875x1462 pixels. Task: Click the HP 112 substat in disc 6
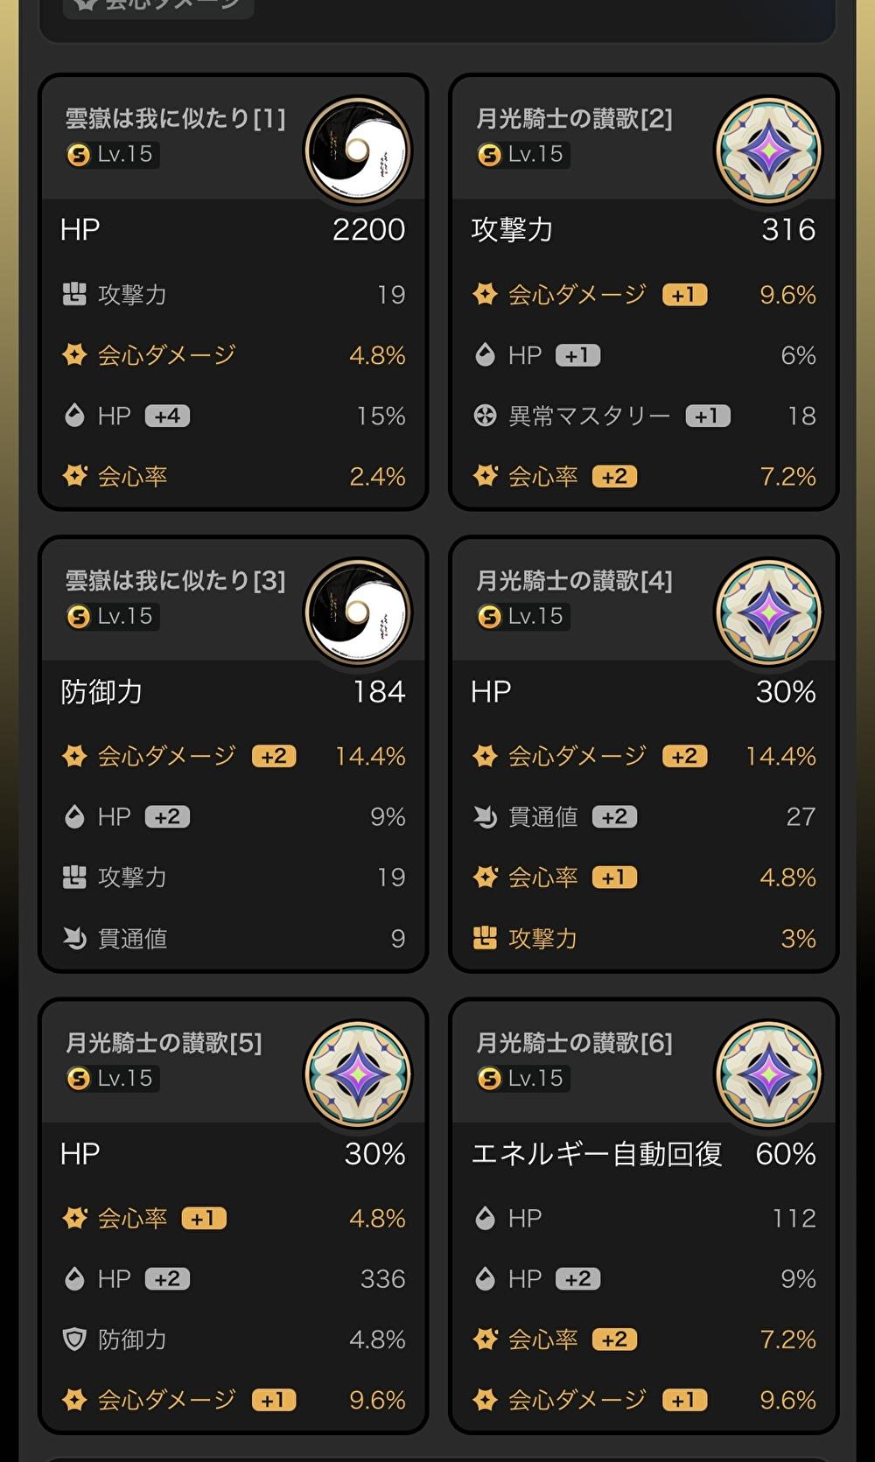click(x=643, y=1218)
